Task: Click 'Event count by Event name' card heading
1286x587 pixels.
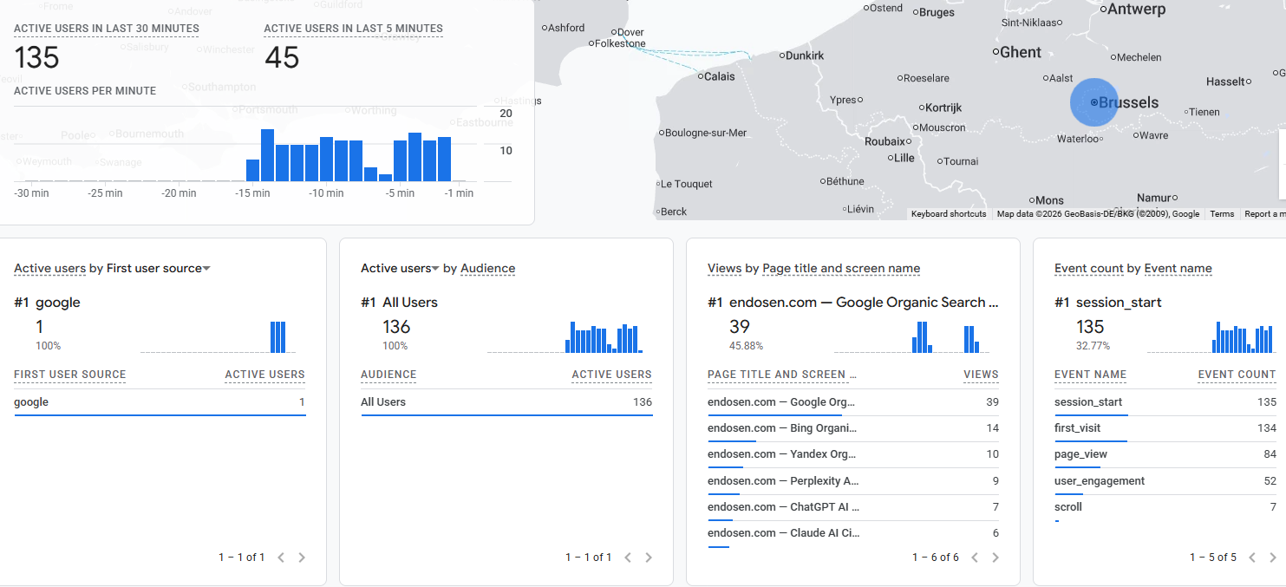Action: pos(1133,269)
